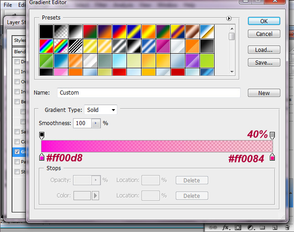Viewport: 294px width, 232px height.
Task: Open the Presets flyout menu arrow
Action: tap(229, 19)
